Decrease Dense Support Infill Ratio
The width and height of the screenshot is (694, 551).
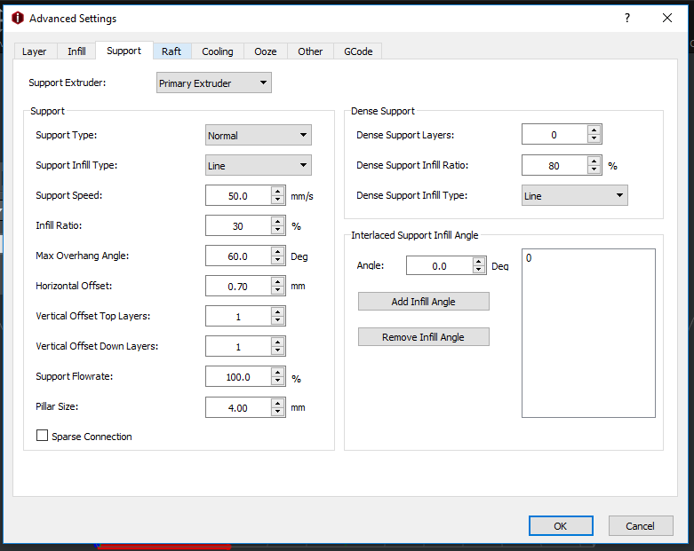[594, 170]
